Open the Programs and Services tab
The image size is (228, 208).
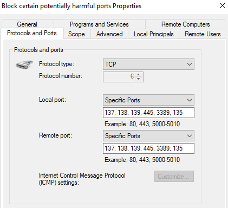pyautogui.click(x=99, y=24)
